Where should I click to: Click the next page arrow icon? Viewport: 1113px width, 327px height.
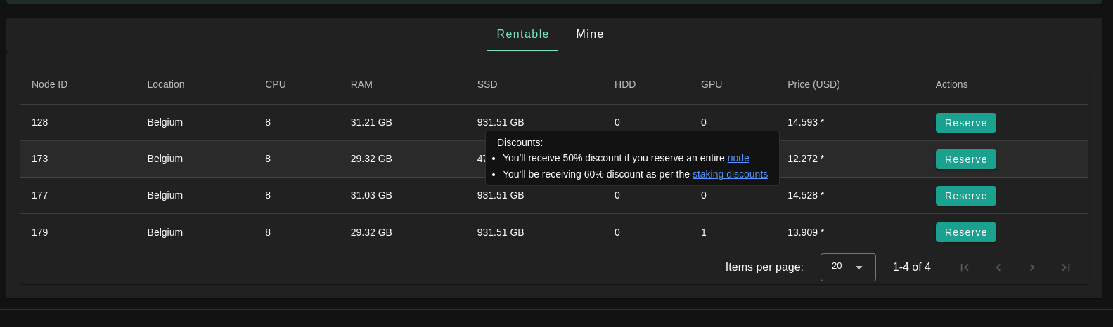point(1032,267)
